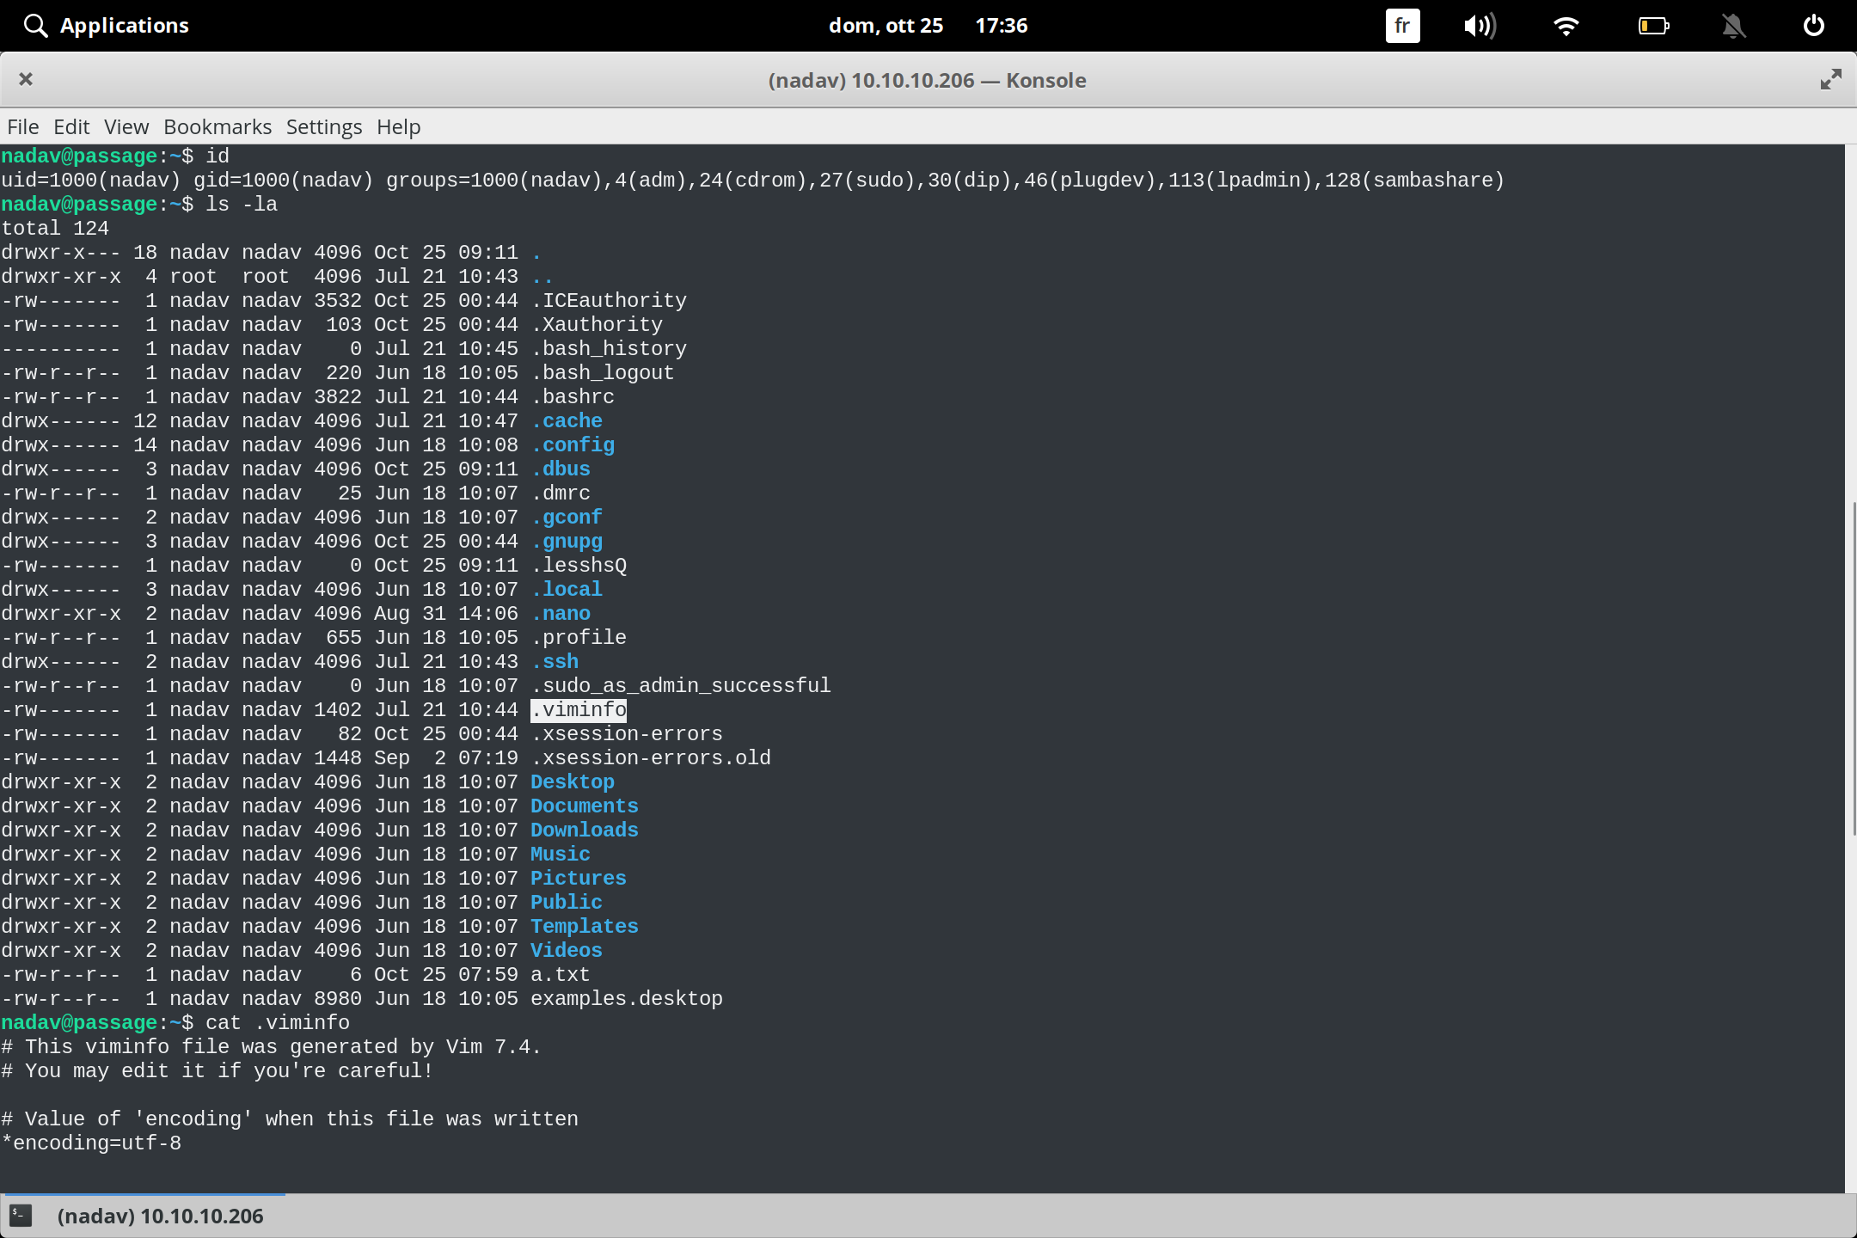Open the Settings menu

point(323,126)
